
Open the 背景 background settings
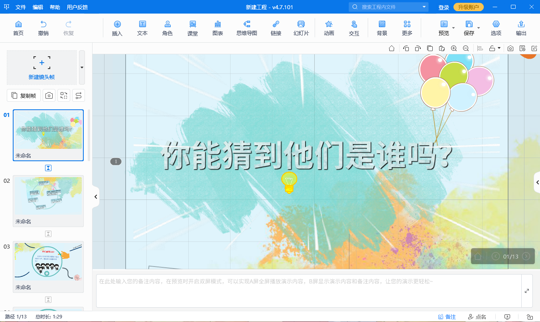[382, 28]
